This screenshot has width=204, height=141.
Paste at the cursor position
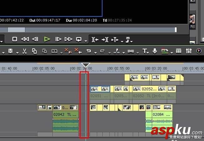click(x=44, y=51)
